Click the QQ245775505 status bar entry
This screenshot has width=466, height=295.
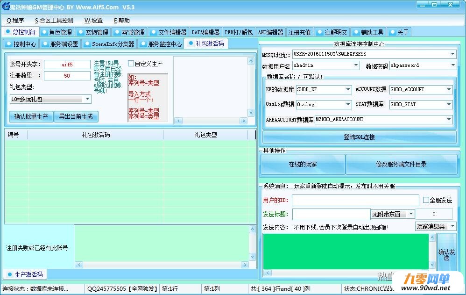[x=122, y=289]
